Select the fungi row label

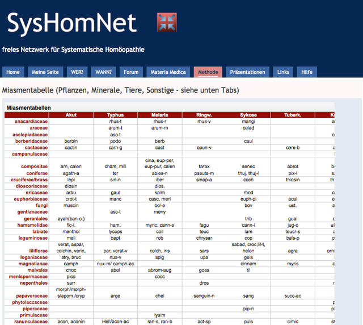point(41,205)
